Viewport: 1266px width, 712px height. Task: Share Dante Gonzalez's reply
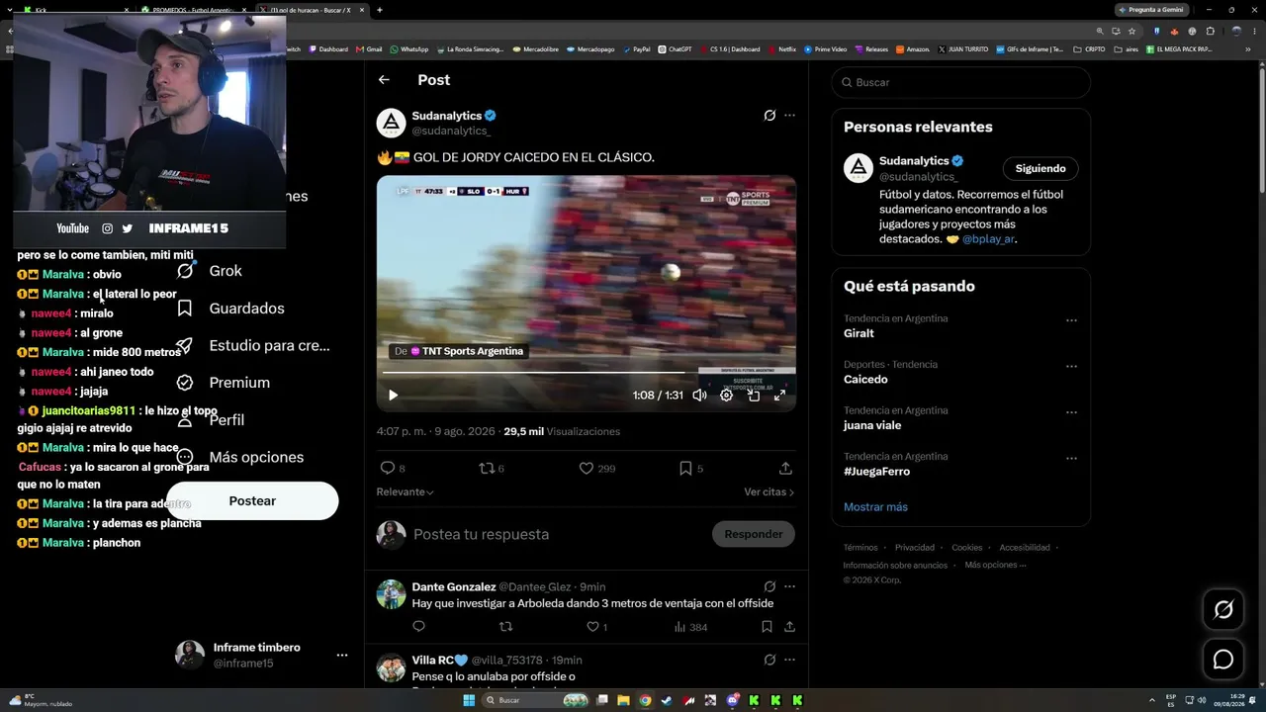tap(789, 627)
